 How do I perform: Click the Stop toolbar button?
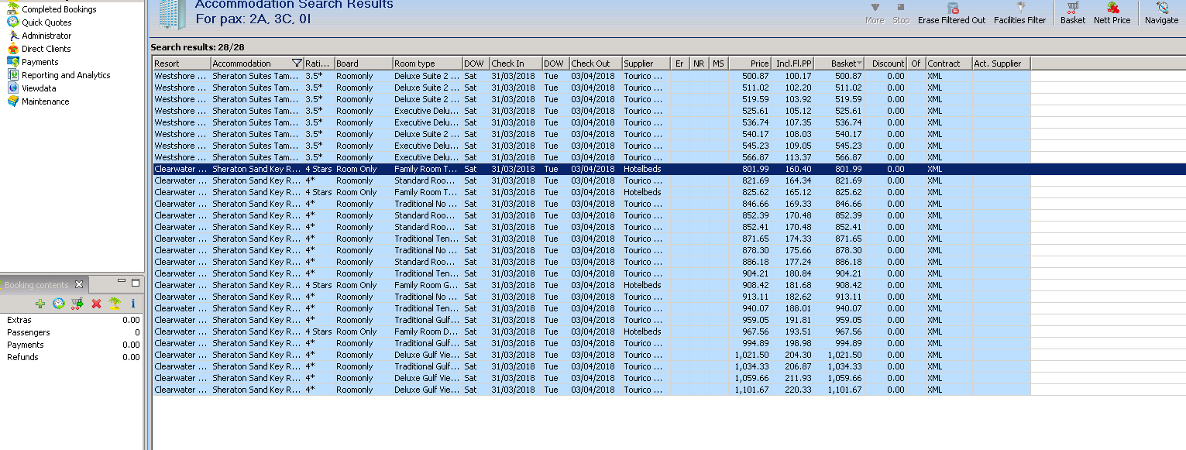tap(901, 13)
